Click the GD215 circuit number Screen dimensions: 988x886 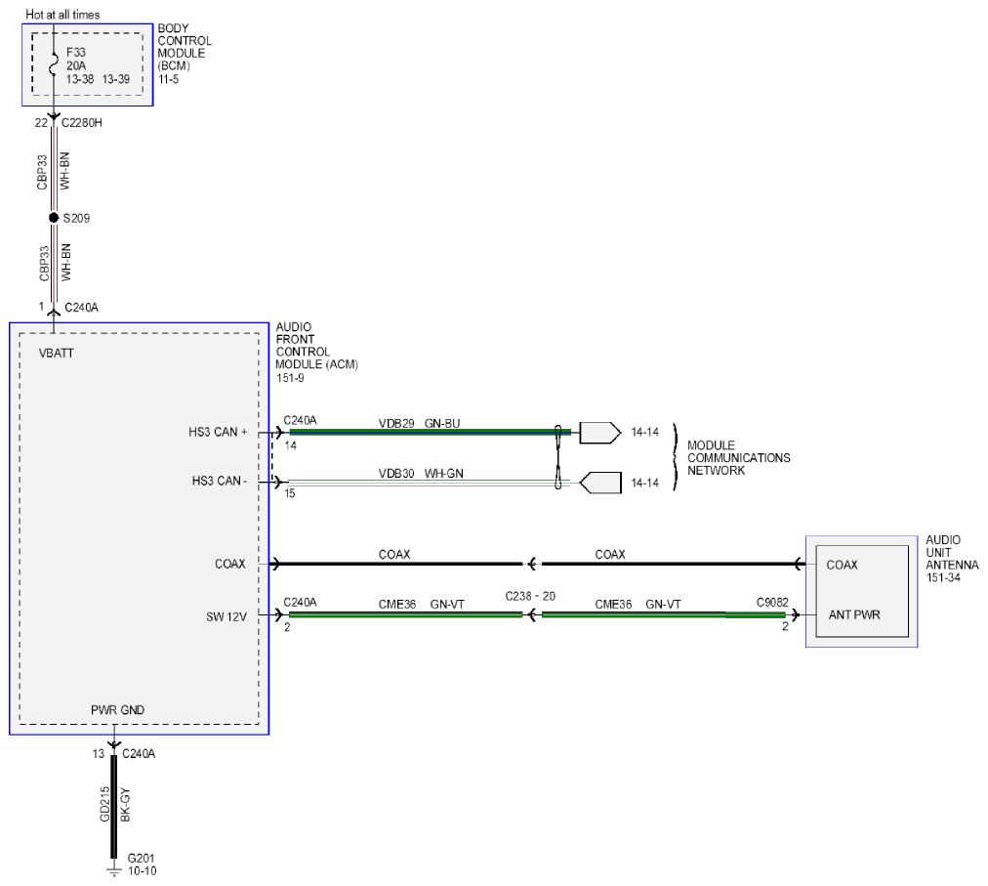coord(104,804)
